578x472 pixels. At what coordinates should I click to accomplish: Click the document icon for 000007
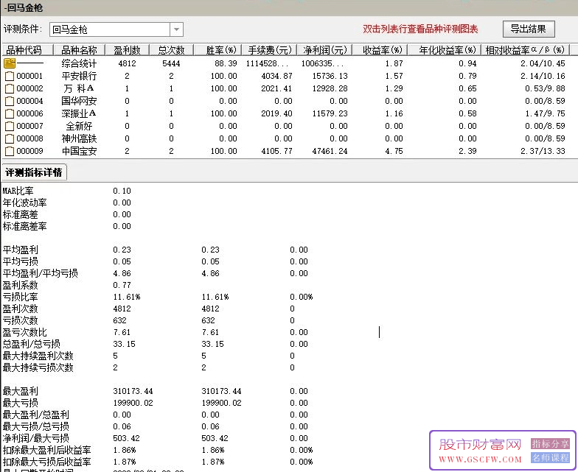(10, 127)
